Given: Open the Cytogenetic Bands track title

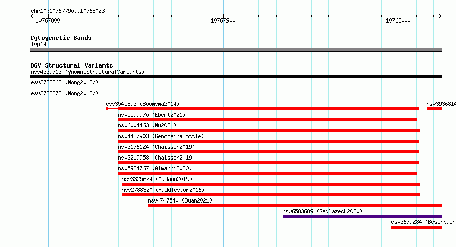Looking at the screenshot, I should tap(61, 38).
